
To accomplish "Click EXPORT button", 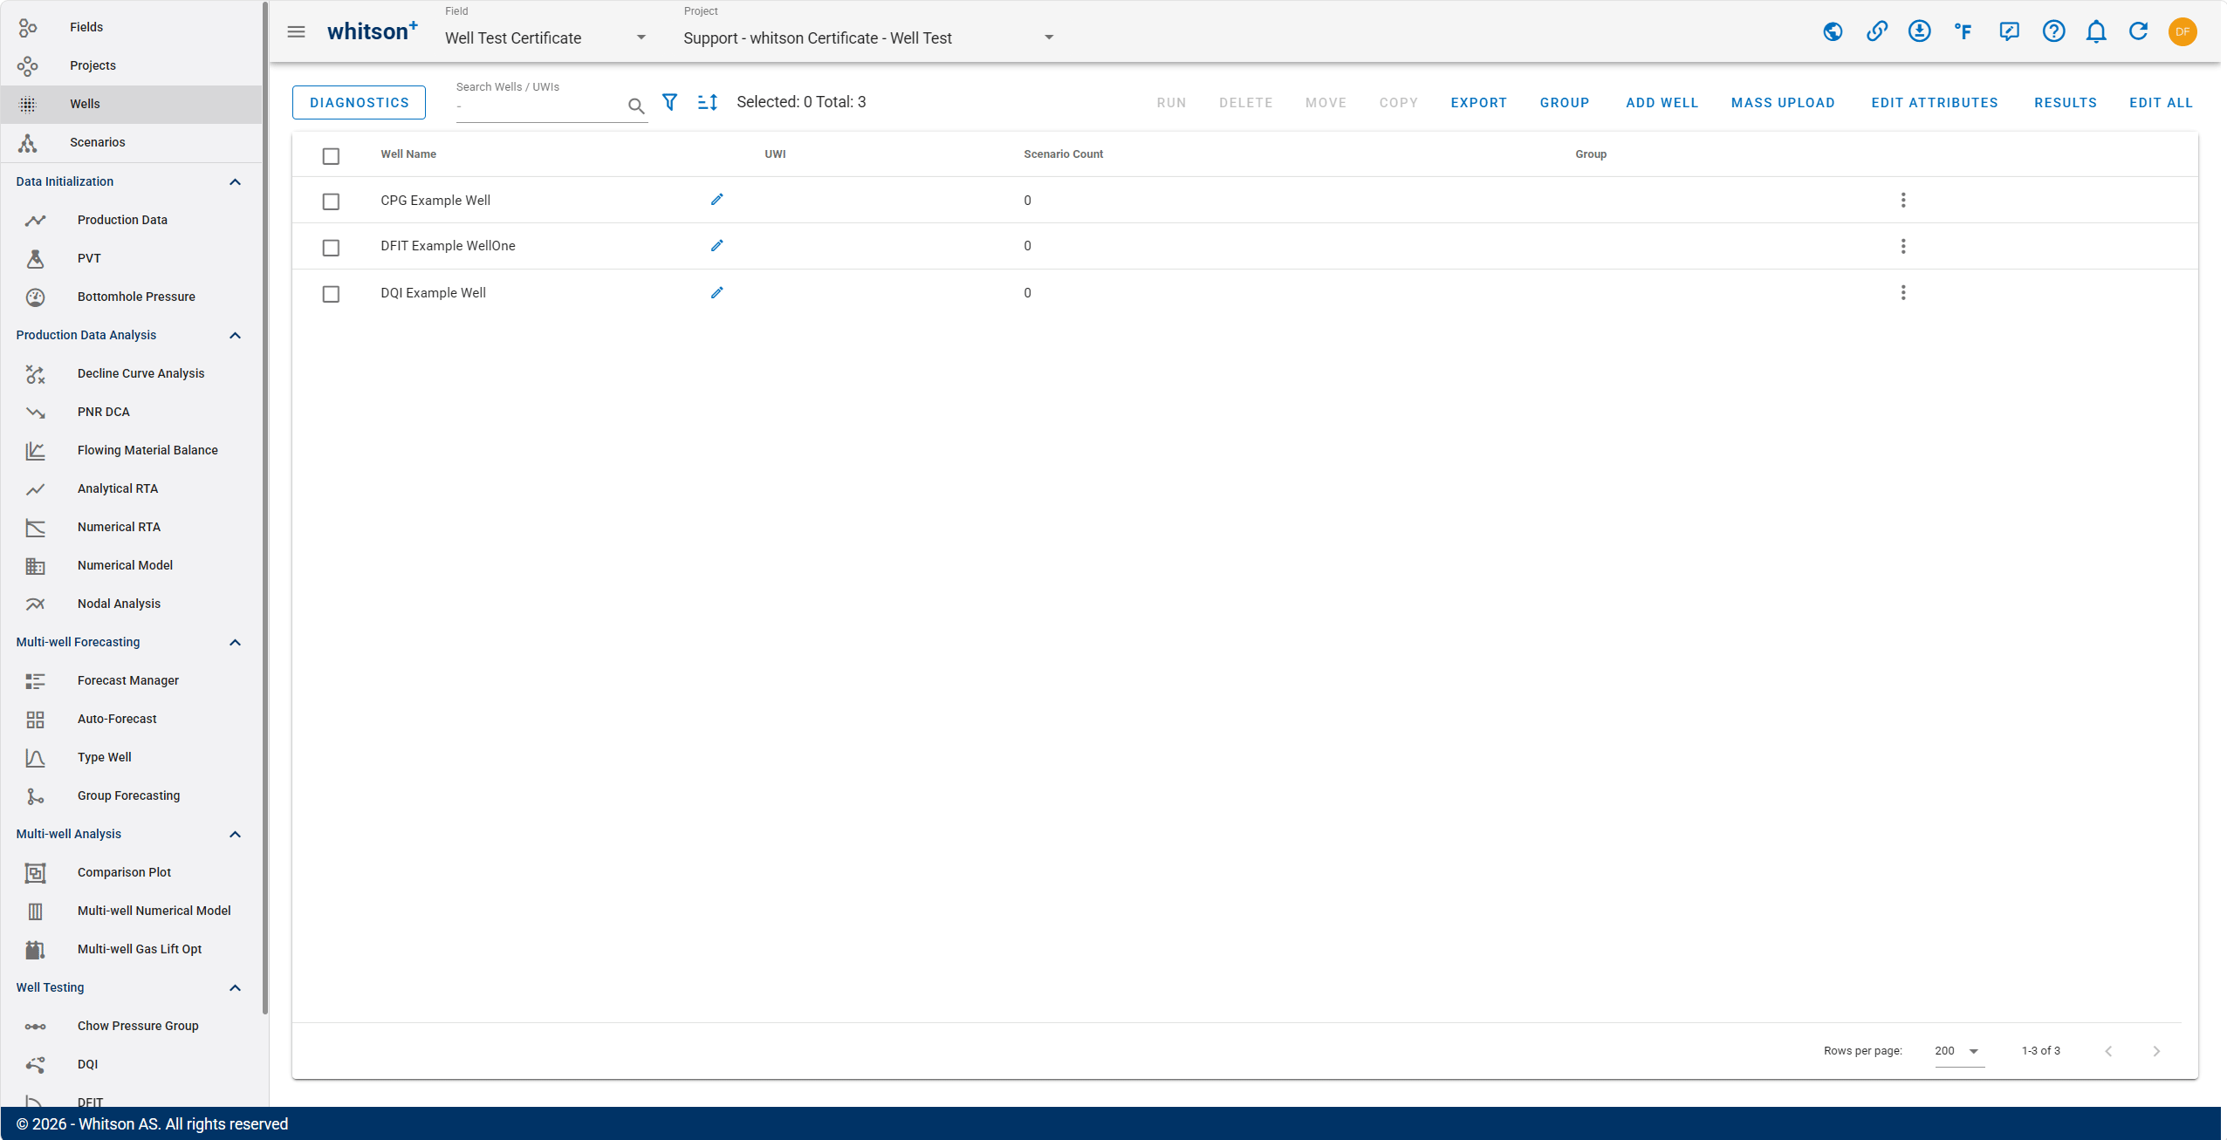I will point(1478,102).
